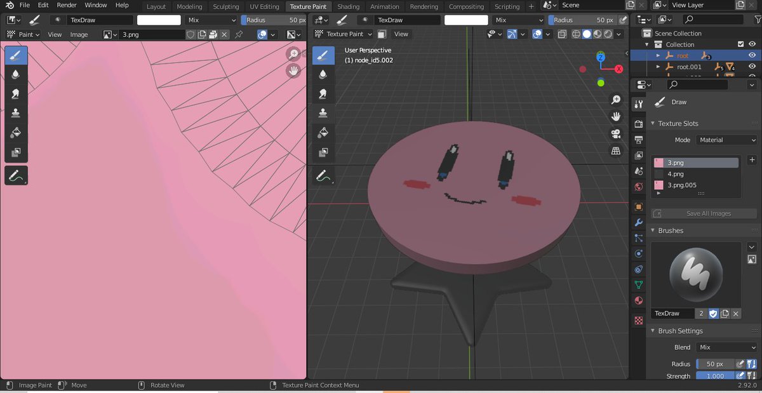The width and height of the screenshot is (762, 393).
Task: Open Texture properties tab with checker icon
Action: point(639,321)
